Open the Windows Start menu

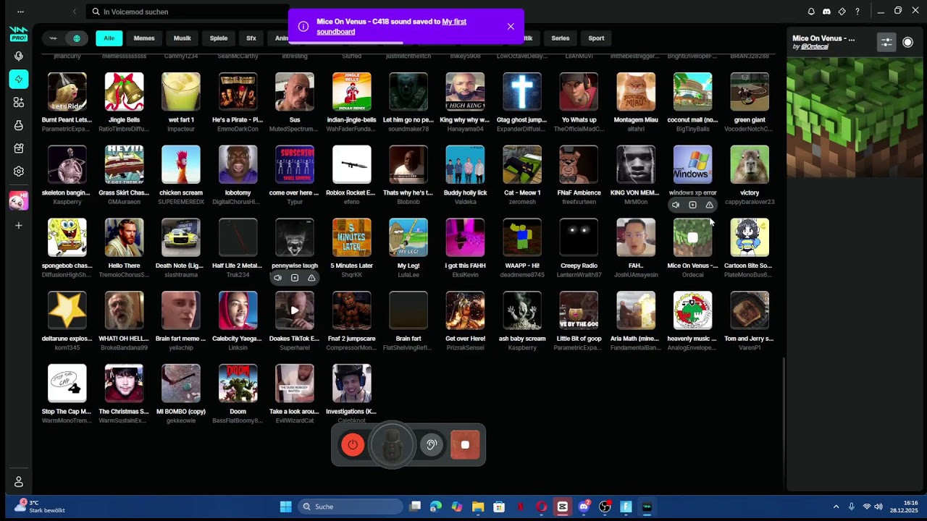pyautogui.click(x=286, y=507)
